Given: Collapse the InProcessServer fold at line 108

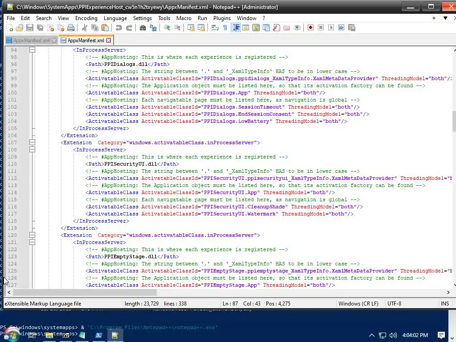Looking at the screenshot, I should [x=32, y=150].
